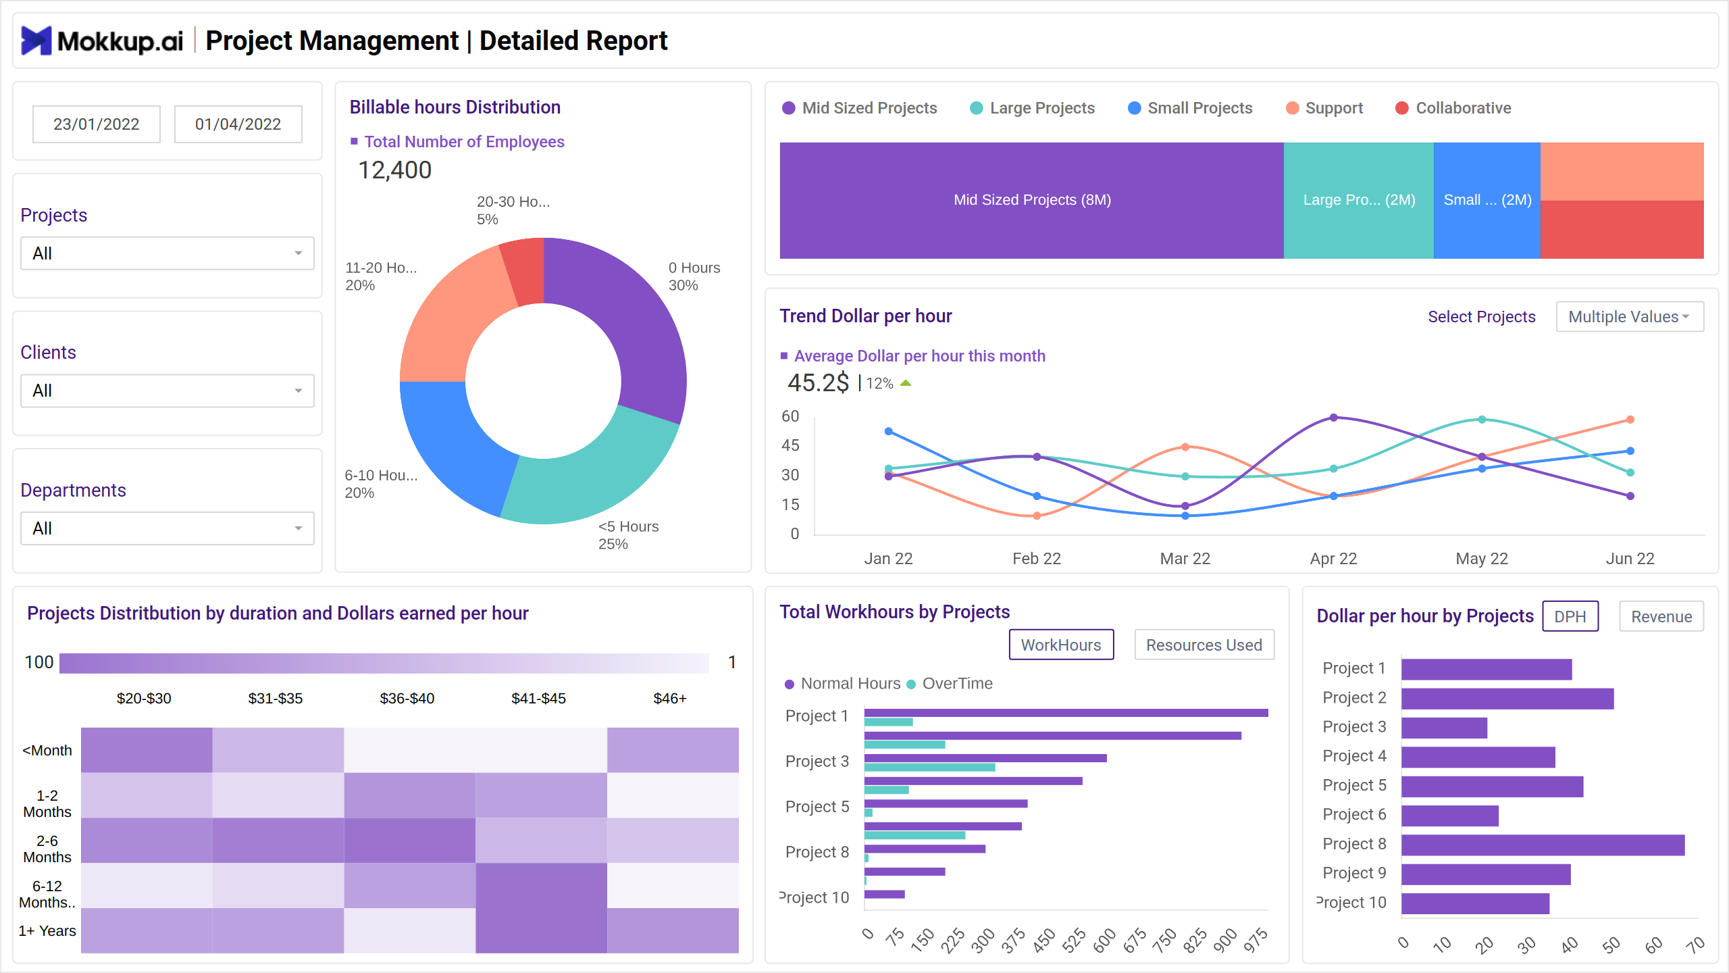Screen dimensions: 1729x973
Task: Click the orange data point at Mar 22
Action: [x=1185, y=447]
